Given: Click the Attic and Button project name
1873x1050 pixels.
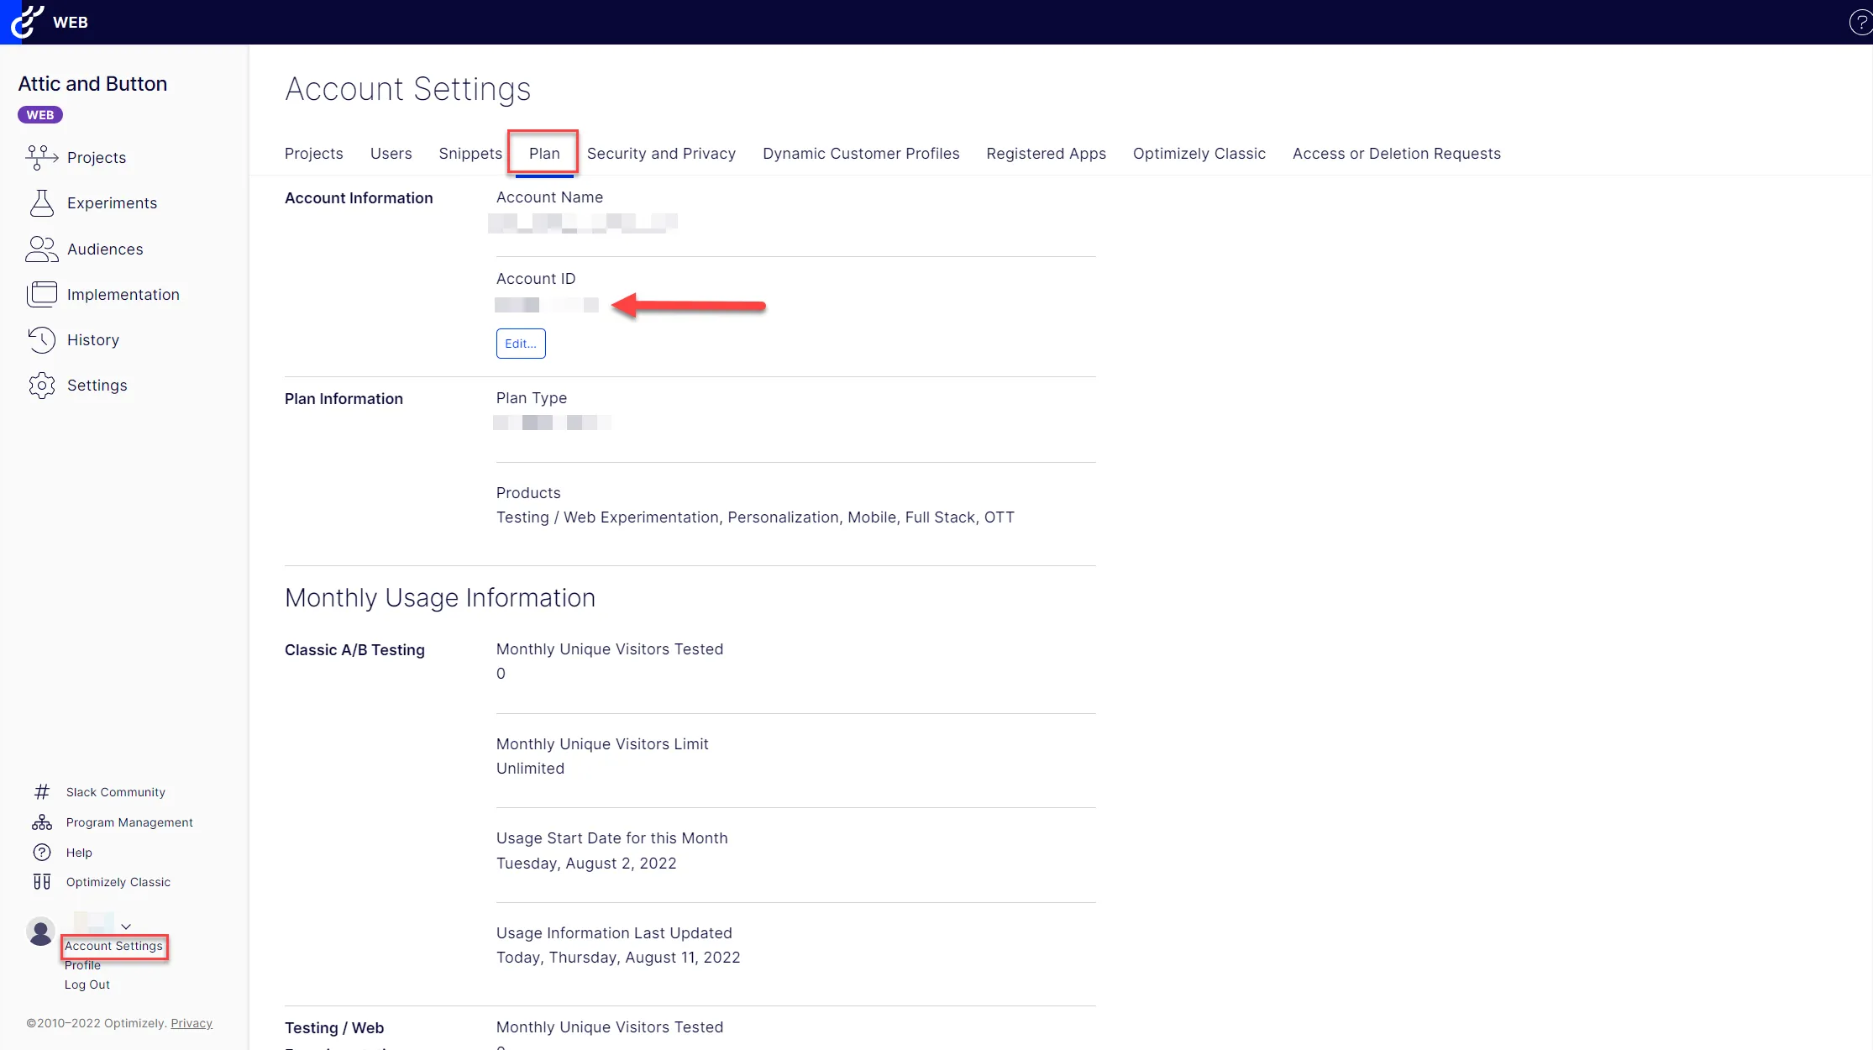Looking at the screenshot, I should pyautogui.click(x=92, y=84).
